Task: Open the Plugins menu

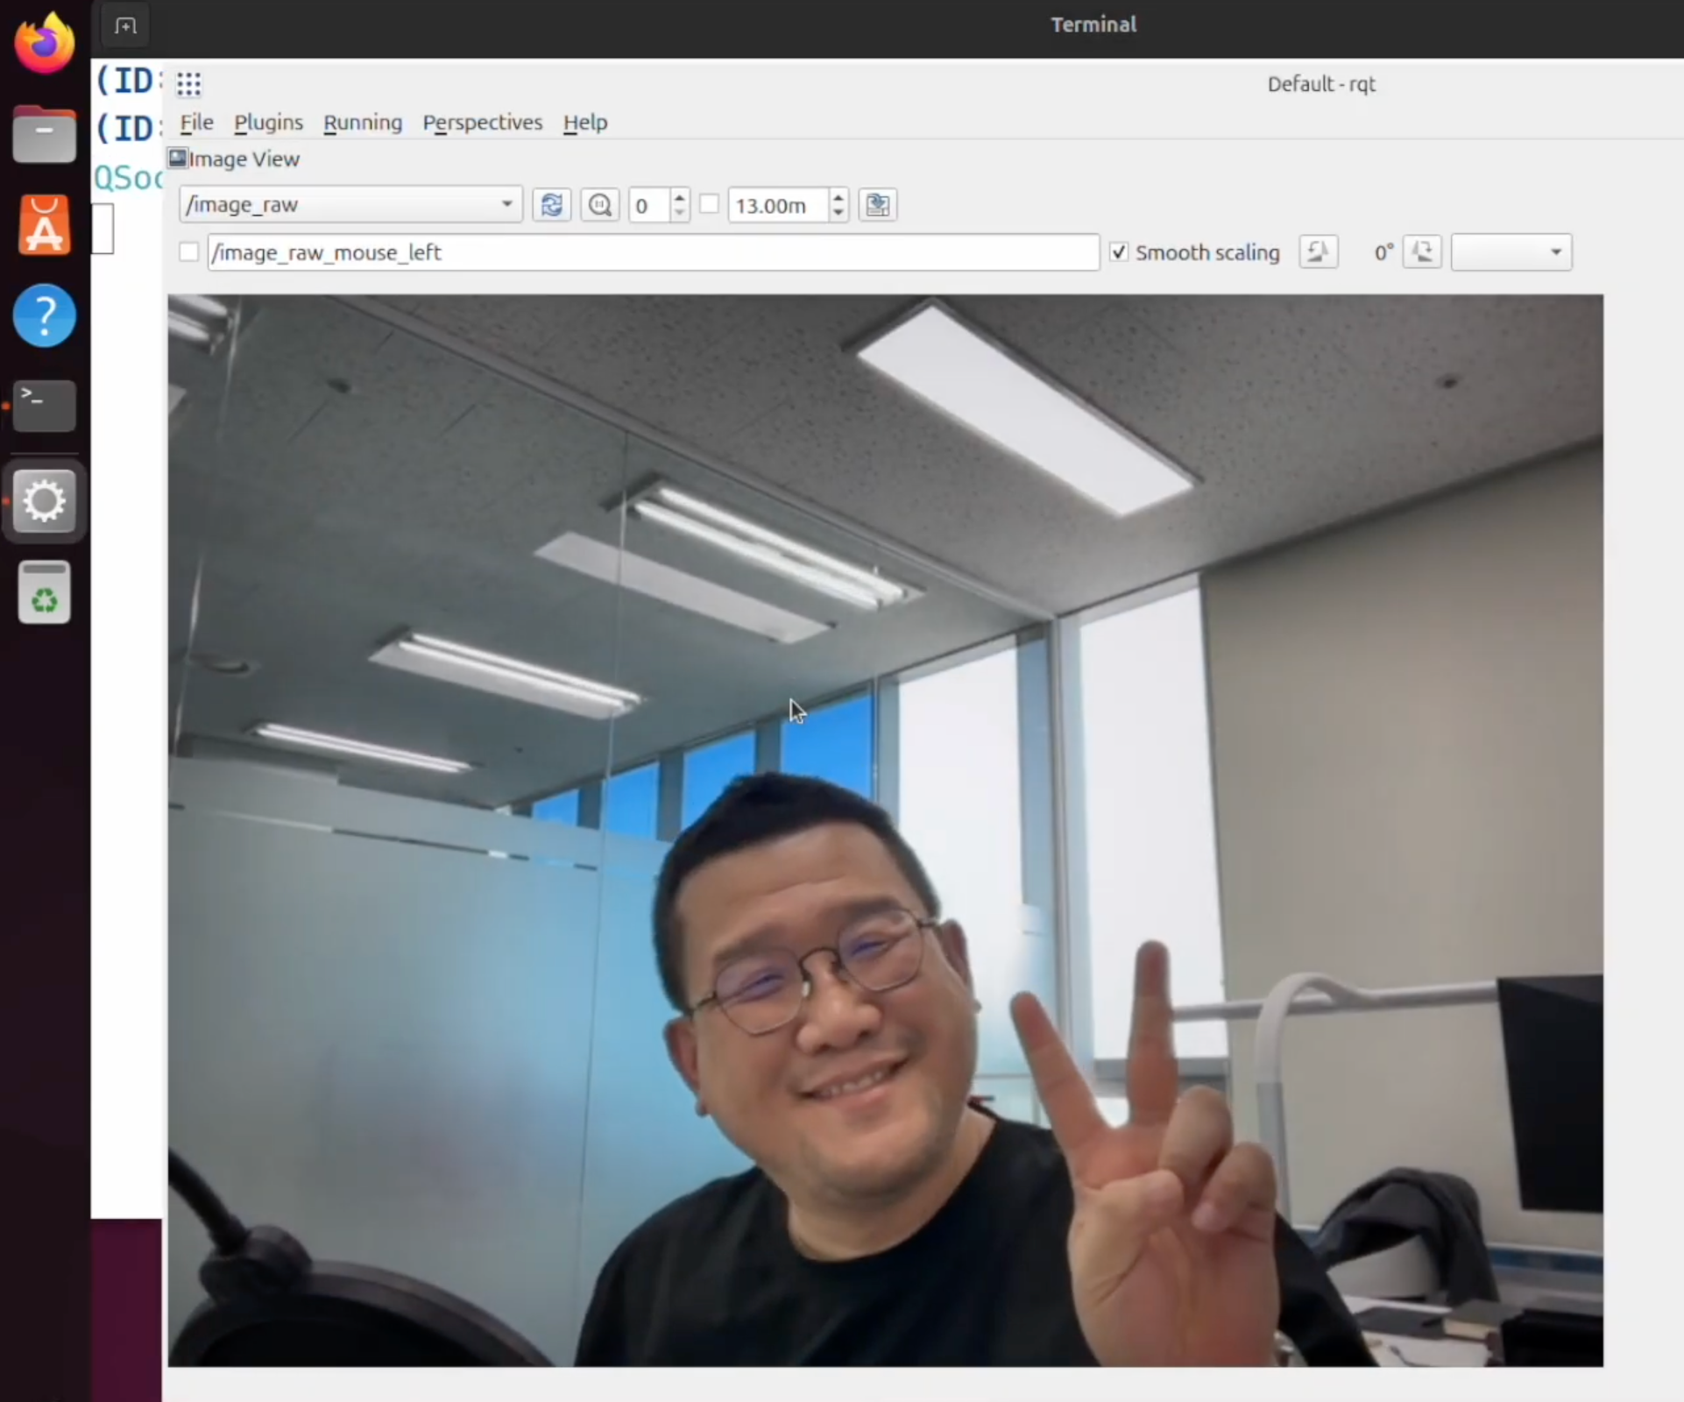Action: click(268, 123)
